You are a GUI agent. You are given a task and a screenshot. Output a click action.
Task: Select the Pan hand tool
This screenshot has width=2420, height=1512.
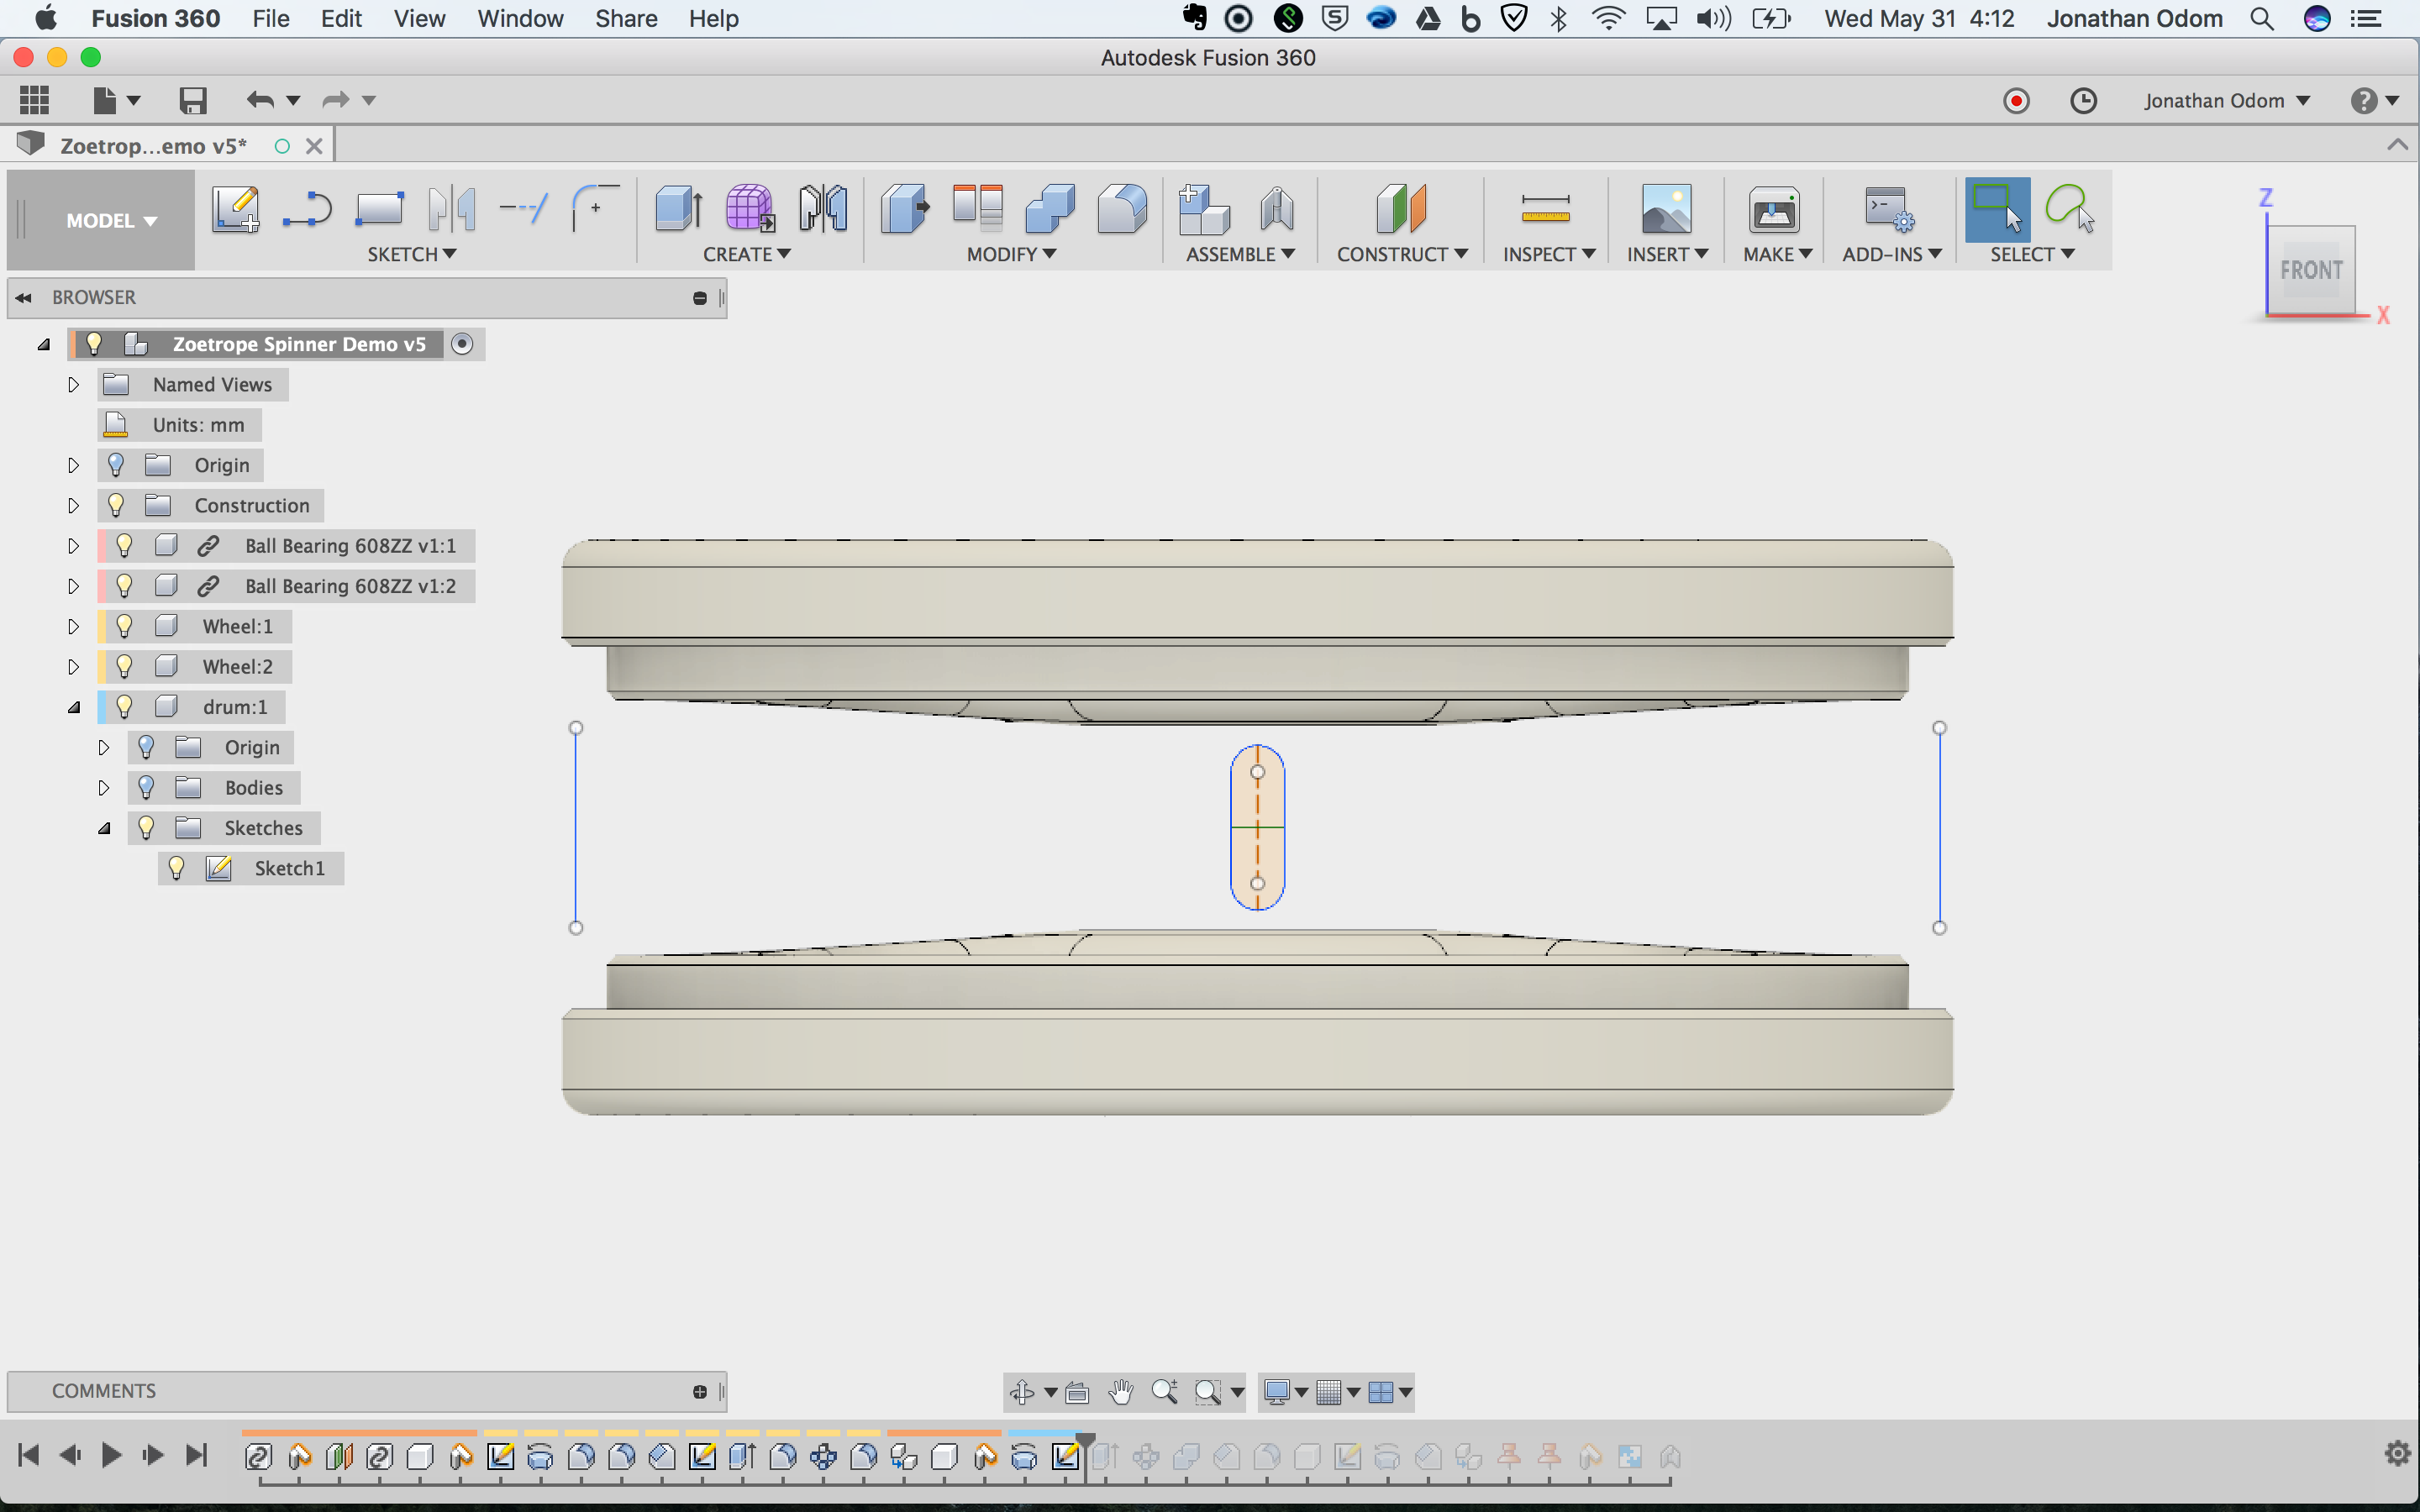(x=1121, y=1391)
